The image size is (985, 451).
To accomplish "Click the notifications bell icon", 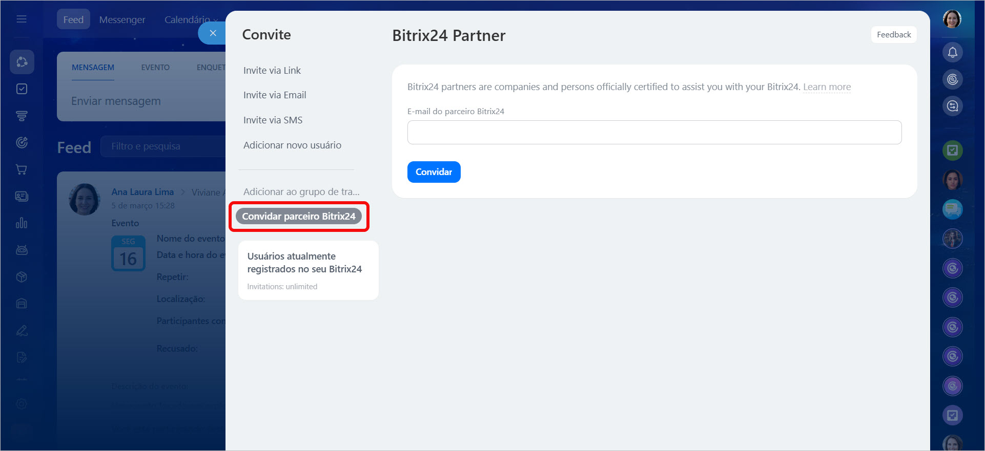I will click(952, 52).
